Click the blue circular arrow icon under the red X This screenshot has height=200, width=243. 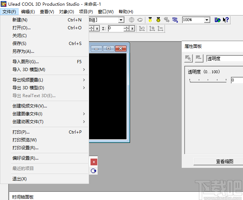point(93,171)
